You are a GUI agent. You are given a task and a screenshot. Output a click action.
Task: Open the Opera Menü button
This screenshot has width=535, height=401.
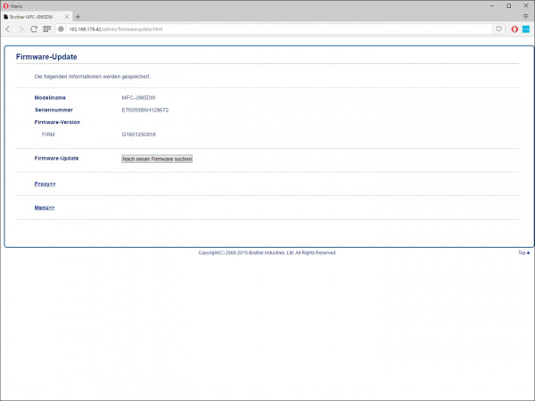[12, 5]
